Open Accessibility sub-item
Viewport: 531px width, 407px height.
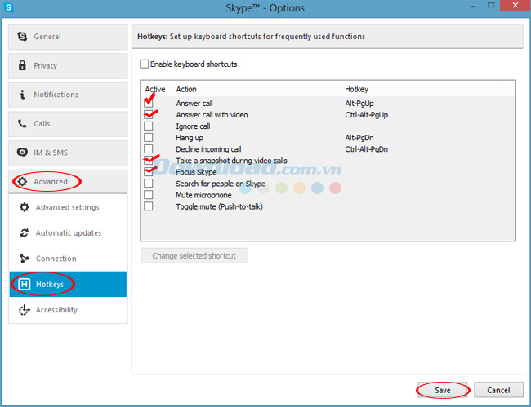[68, 310]
